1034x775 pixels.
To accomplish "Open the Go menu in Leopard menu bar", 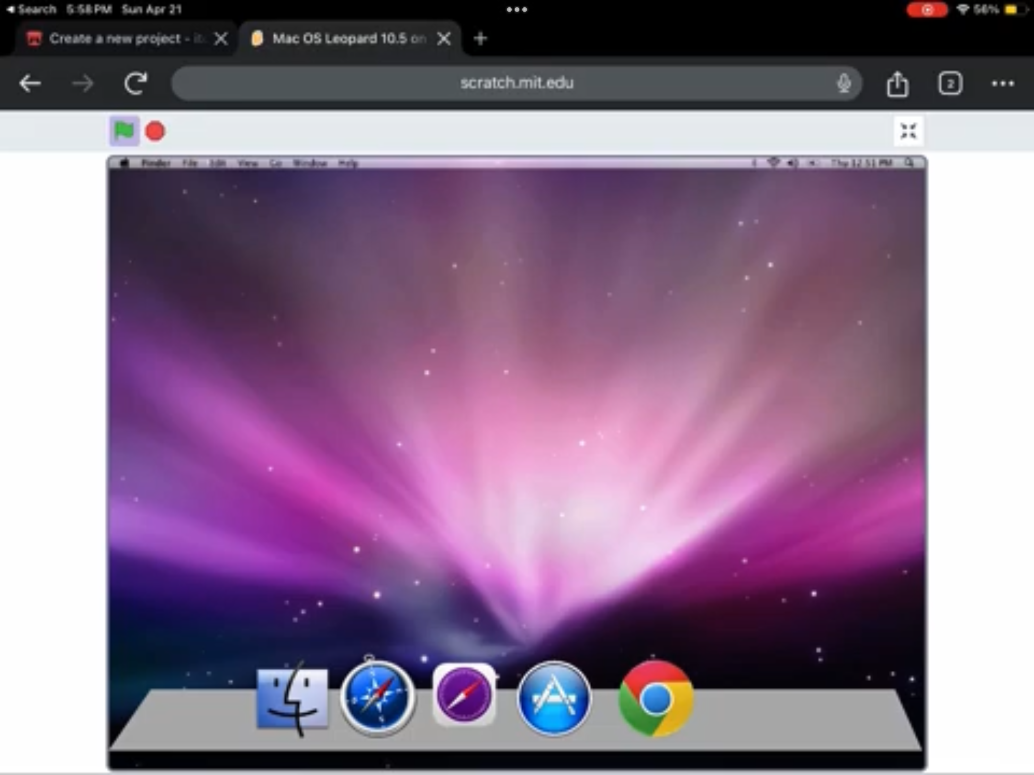I will coord(276,163).
